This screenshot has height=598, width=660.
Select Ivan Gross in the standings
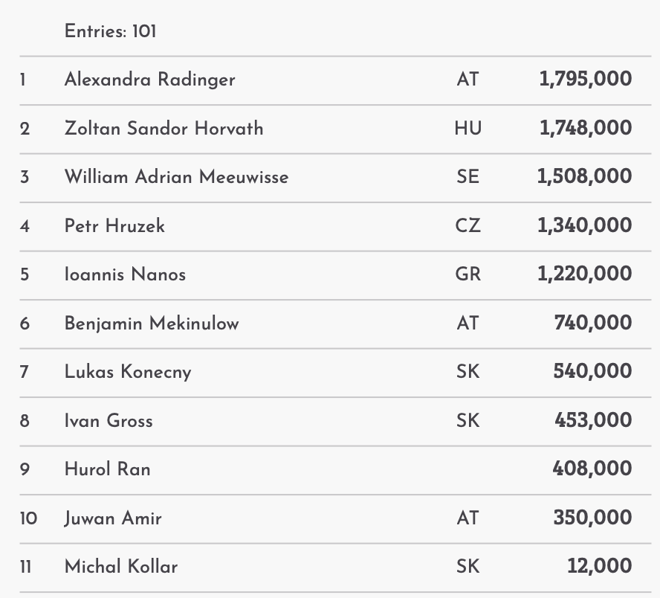click(x=109, y=421)
